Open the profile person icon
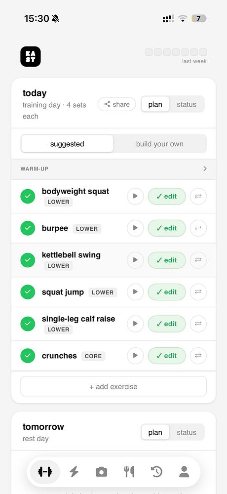 [184, 472]
